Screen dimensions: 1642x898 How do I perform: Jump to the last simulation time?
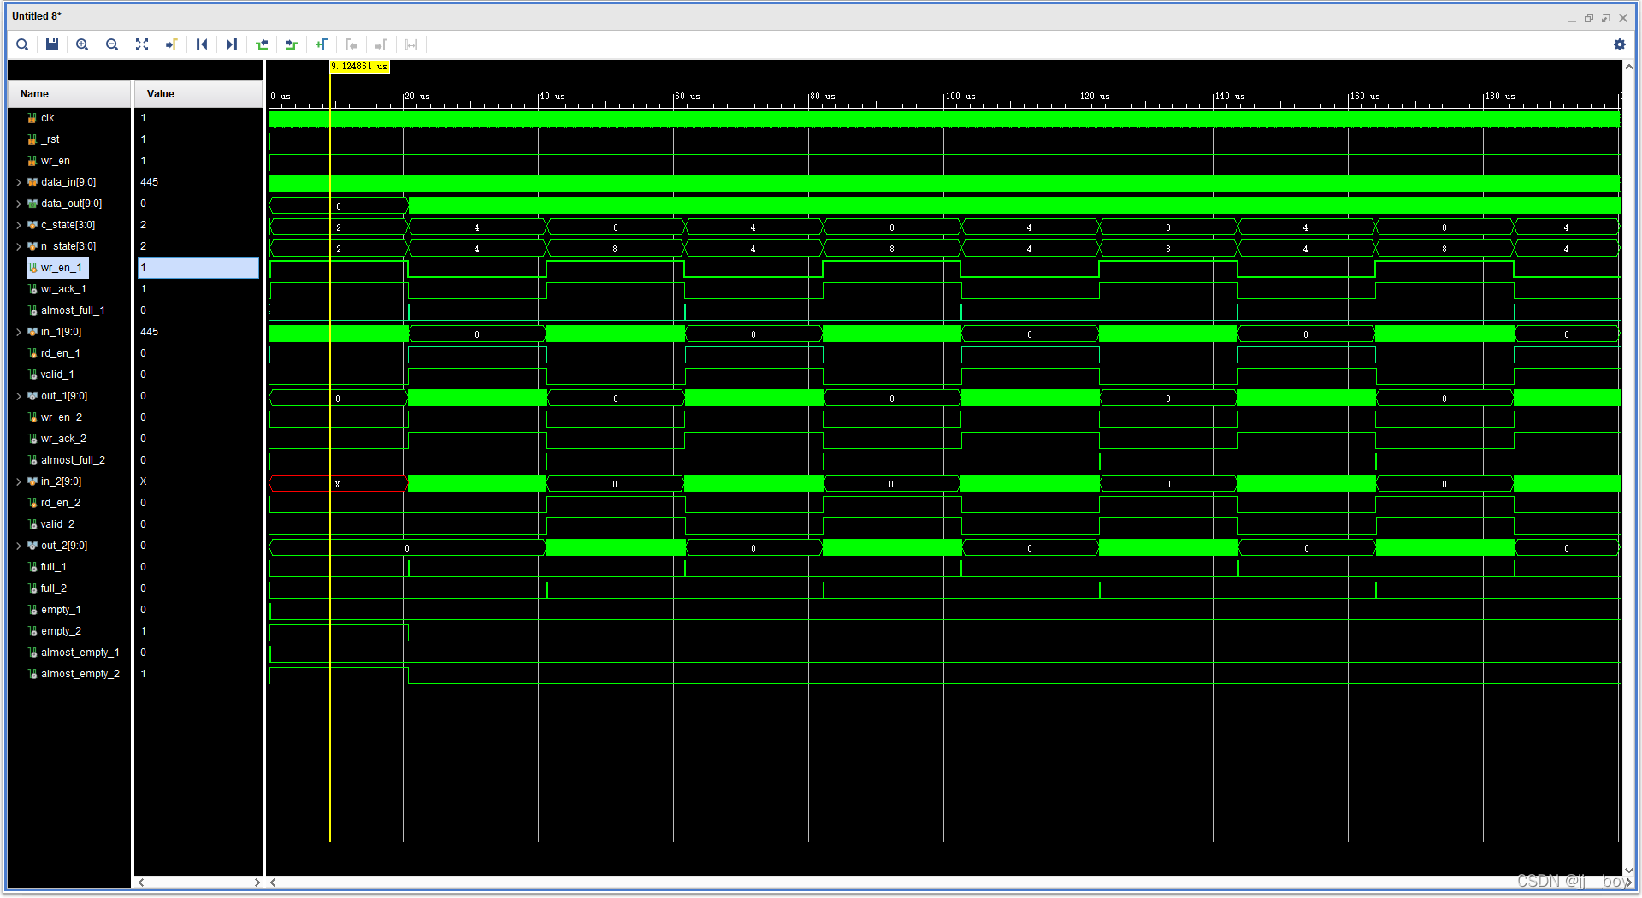point(232,44)
